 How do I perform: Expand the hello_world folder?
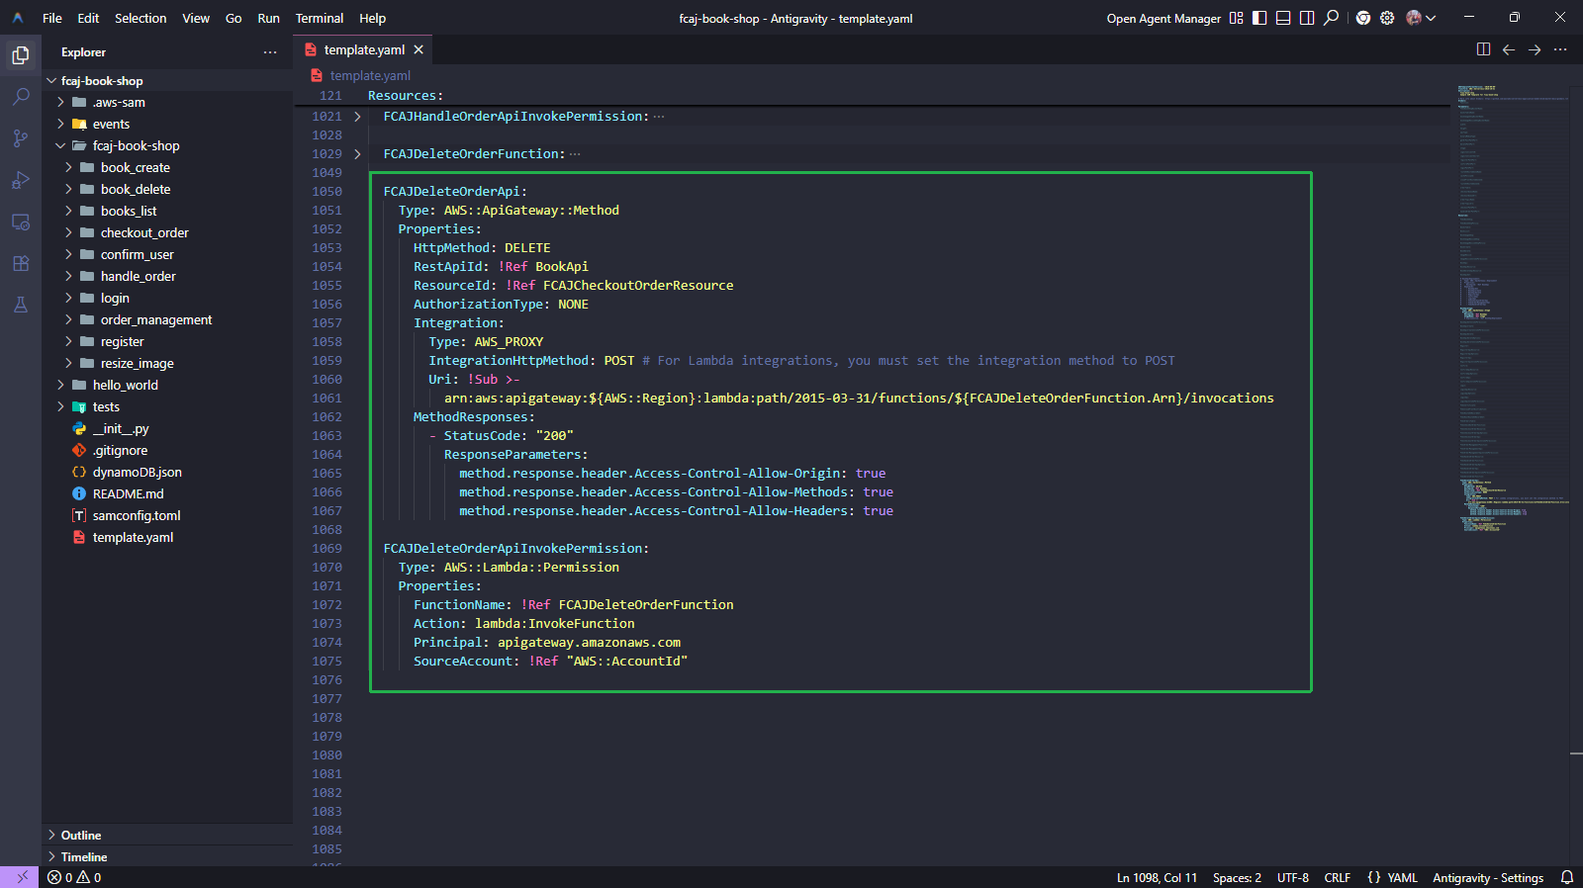pyautogui.click(x=167, y=386)
